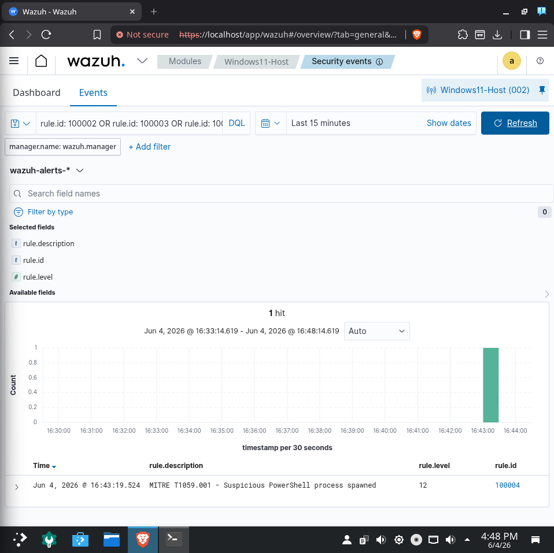Click the Suspicious PowerShell process description cell
Screen dimensions: 554x553
pos(263,485)
